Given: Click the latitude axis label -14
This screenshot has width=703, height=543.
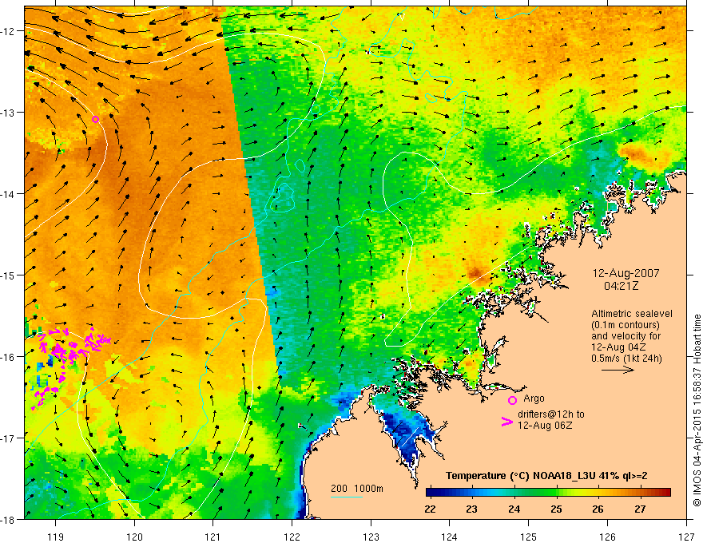Looking at the screenshot, I should (9, 194).
